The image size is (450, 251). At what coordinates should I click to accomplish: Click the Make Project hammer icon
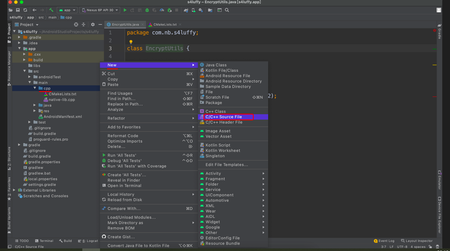[51, 10]
